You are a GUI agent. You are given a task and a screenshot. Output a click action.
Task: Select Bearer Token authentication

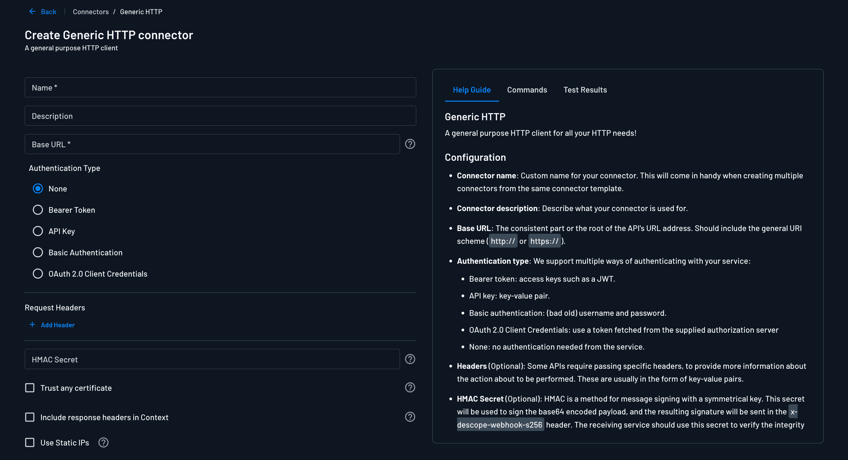pyautogui.click(x=38, y=210)
